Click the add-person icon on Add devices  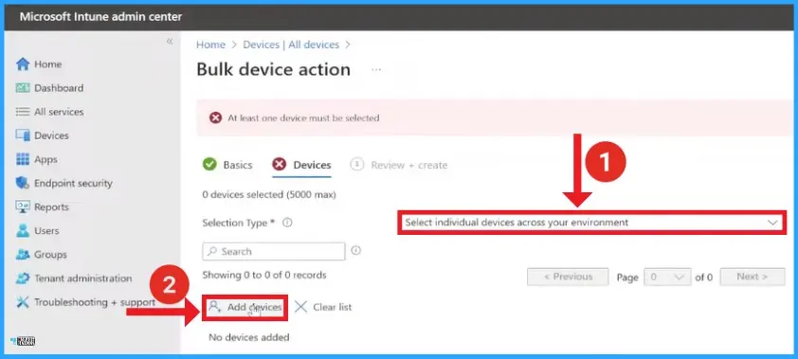(x=215, y=307)
